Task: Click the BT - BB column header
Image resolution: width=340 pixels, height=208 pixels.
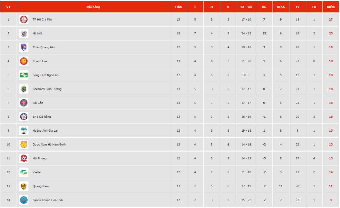Action: 246,7
